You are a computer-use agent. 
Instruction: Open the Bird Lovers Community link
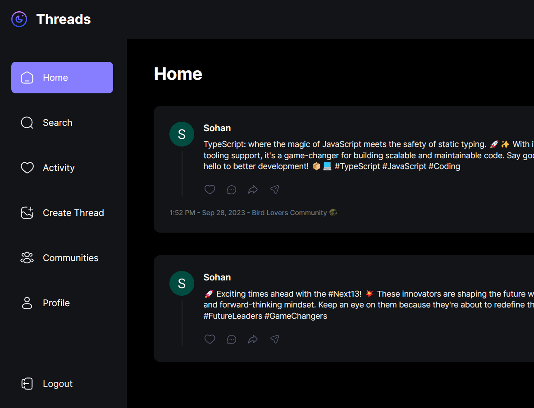tap(289, 213)
